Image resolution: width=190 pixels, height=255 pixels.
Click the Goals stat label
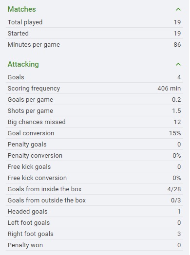coord(16,77)
